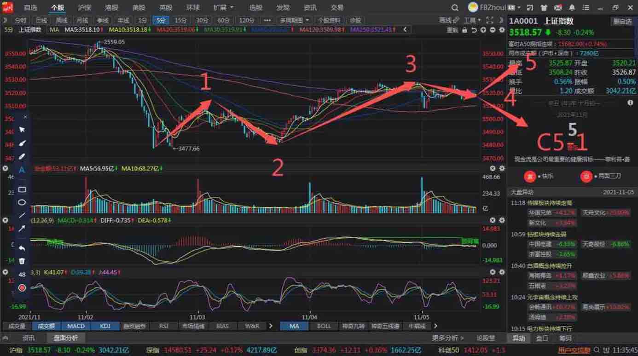Toggle fullscreen chart icon
The height and width of the screenshot is (356, 638).
(489, 20)
